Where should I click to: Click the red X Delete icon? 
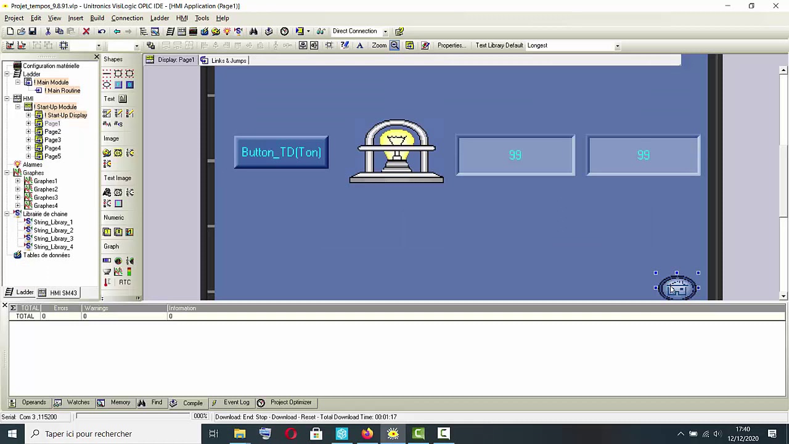[x=86, y=31]
